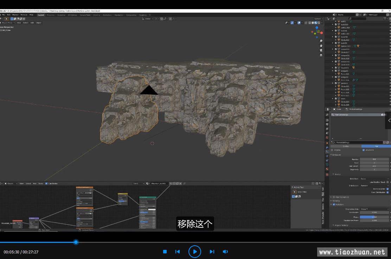Select the Tool properties tab icon
This screenshot has height=259, width=391.
(x=327, y=115)
